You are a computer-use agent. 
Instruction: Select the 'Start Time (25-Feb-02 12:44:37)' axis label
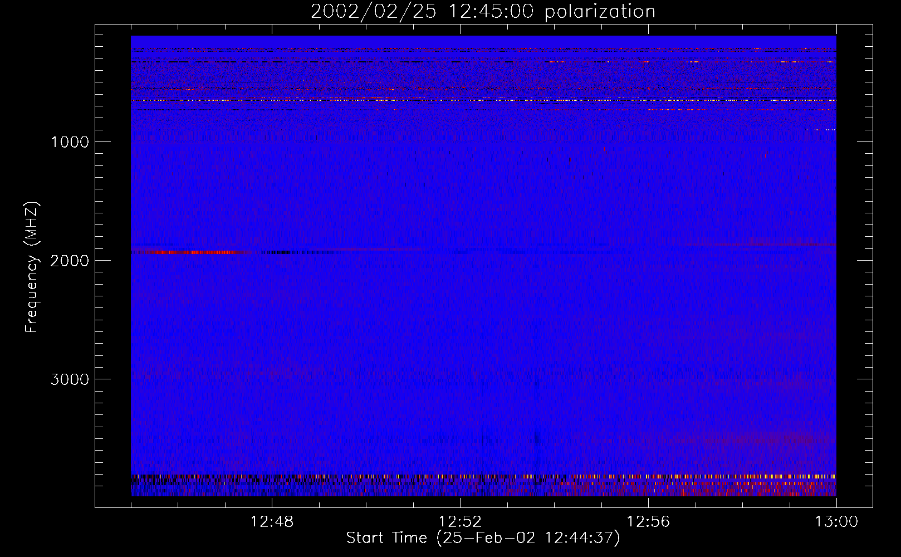coord(483,538)
